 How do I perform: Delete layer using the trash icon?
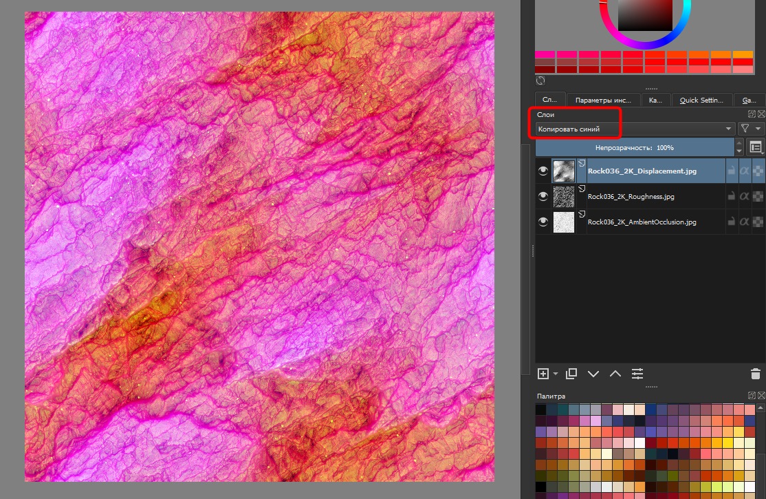pyautogui.click(x=755, y=374)
